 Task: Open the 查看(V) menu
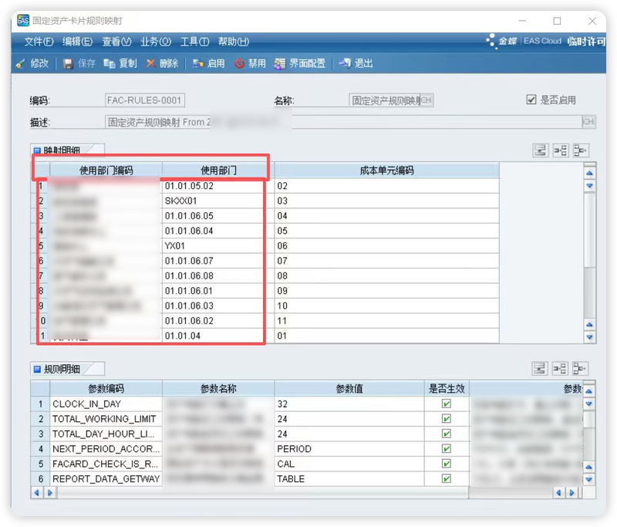(x=117, y=42)
